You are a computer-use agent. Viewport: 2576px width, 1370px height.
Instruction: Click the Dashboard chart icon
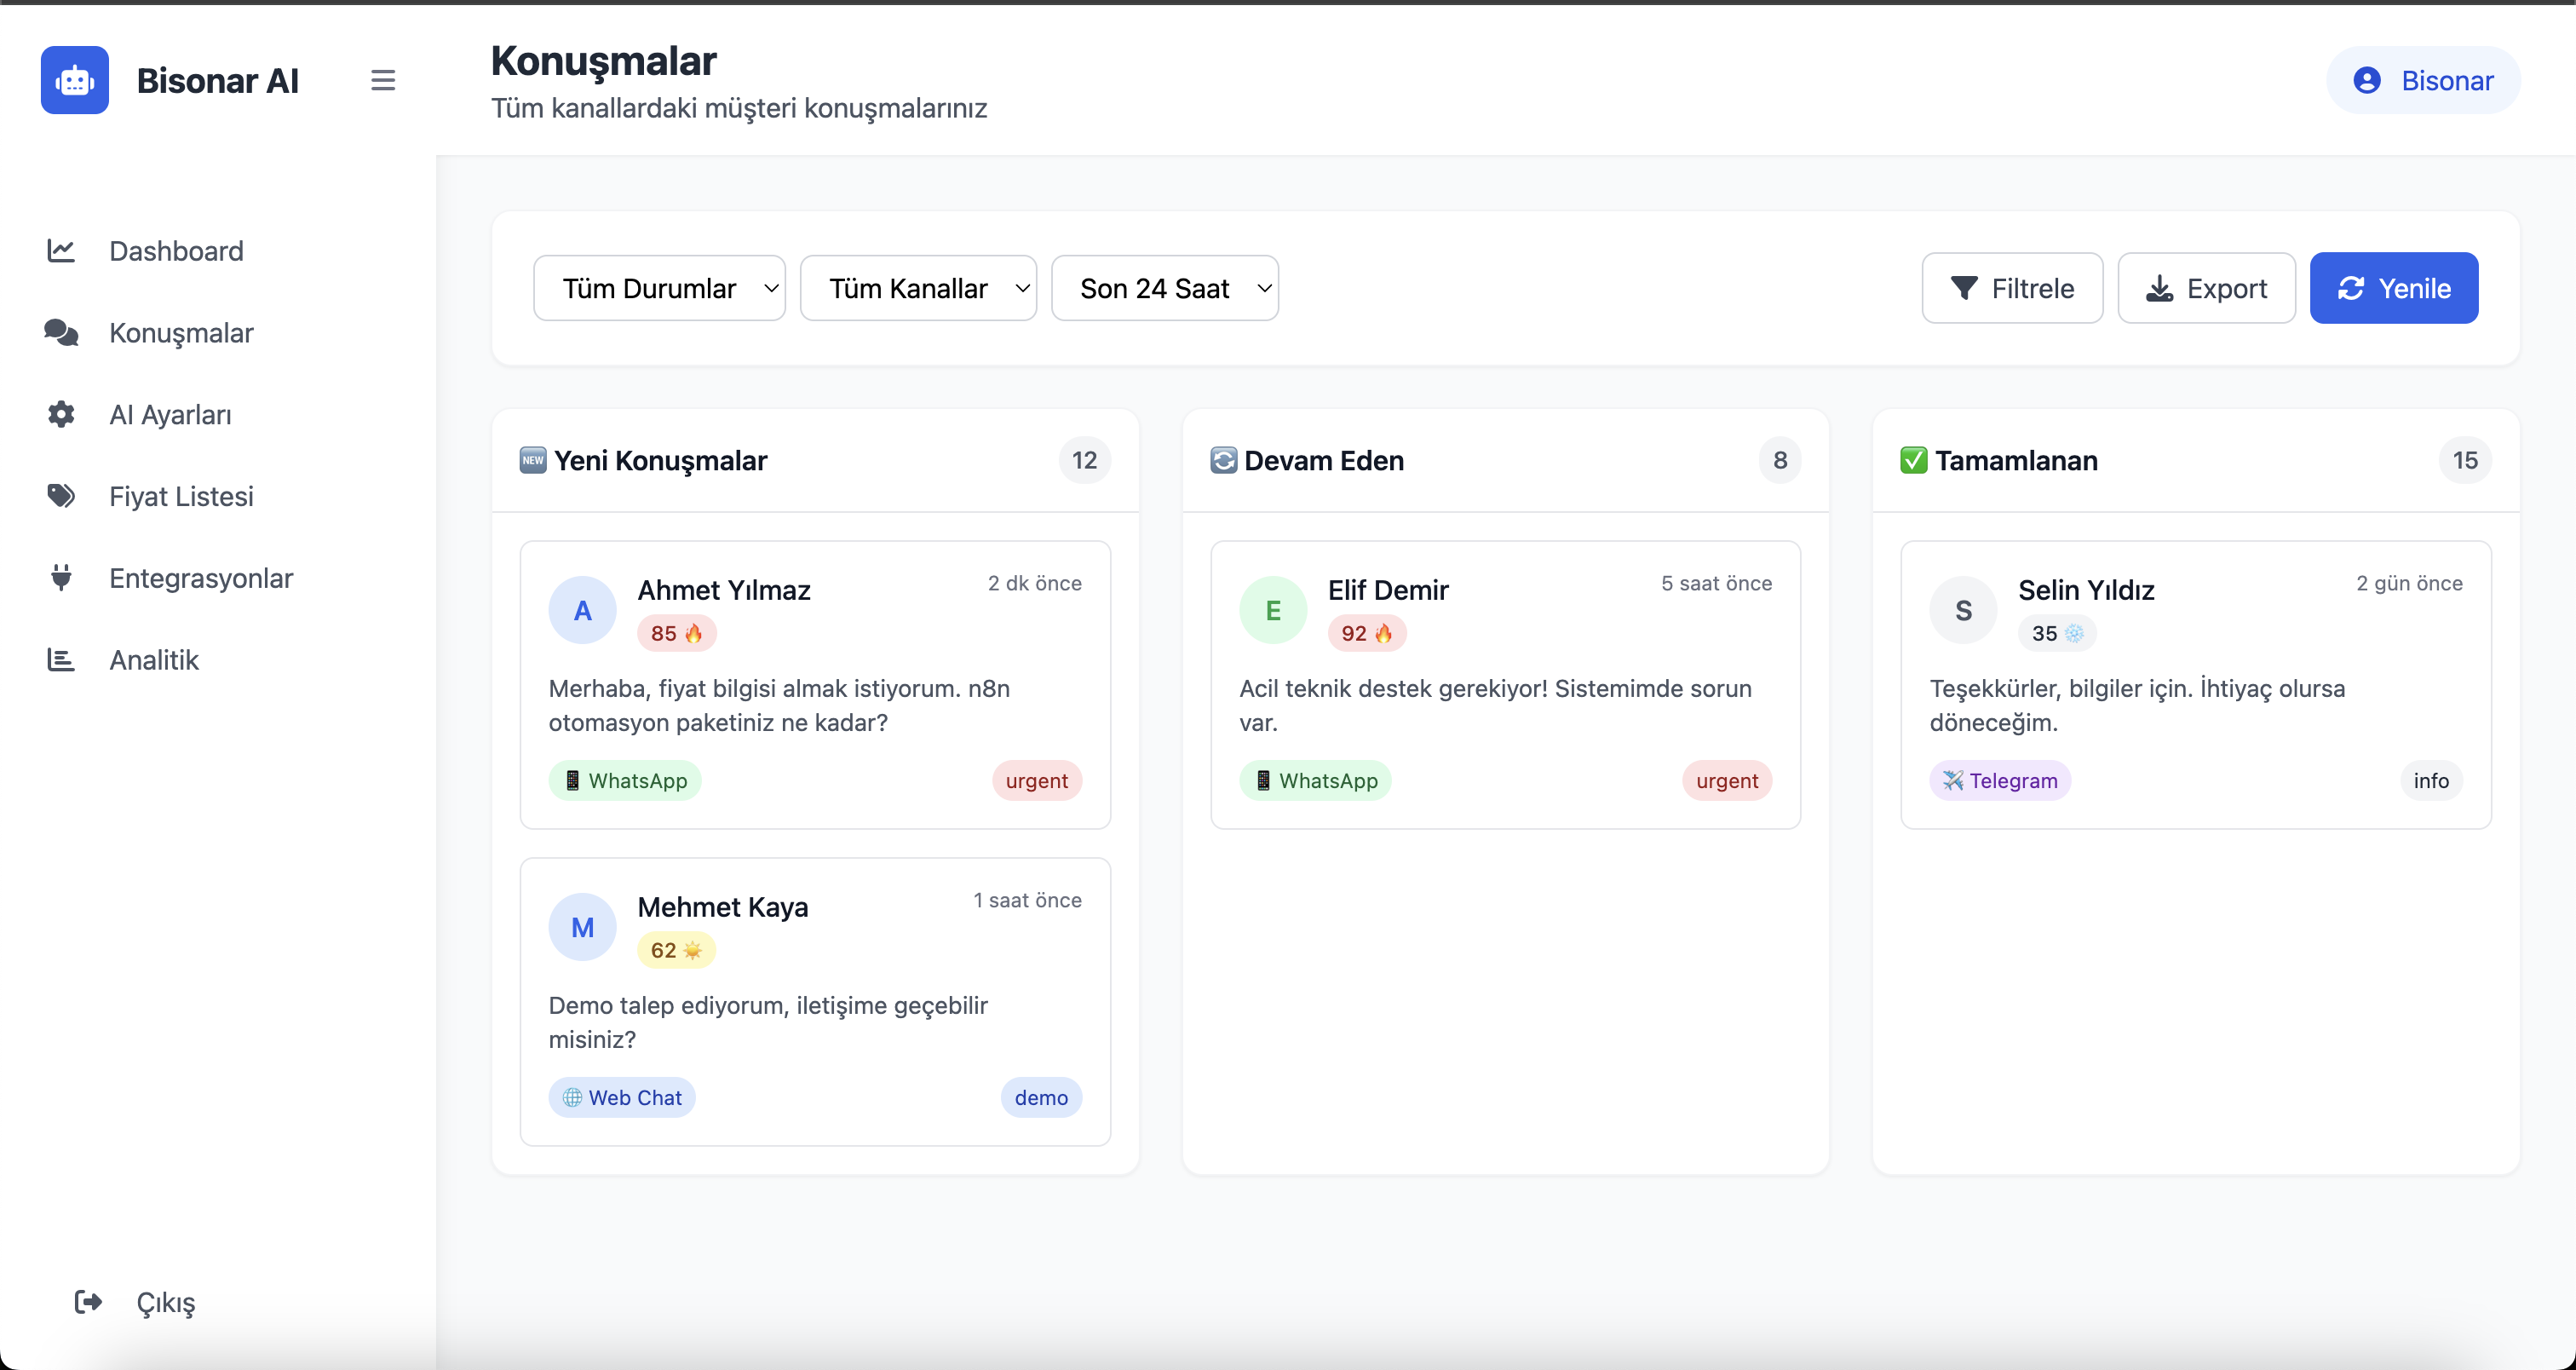61,250
